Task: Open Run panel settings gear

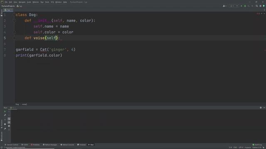Action: click(261, 108)
